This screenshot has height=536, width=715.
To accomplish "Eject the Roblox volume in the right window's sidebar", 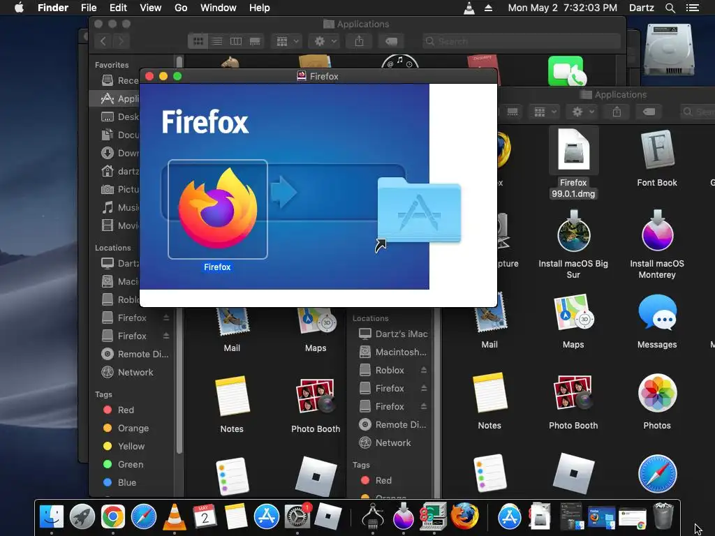I will point(424,370).
